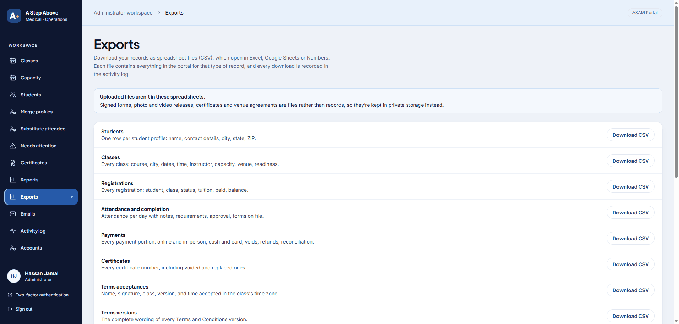The height and width of the screenshot is (324, 679).
Task: Click the Merge profiles icon
Action: pos(13,112)
